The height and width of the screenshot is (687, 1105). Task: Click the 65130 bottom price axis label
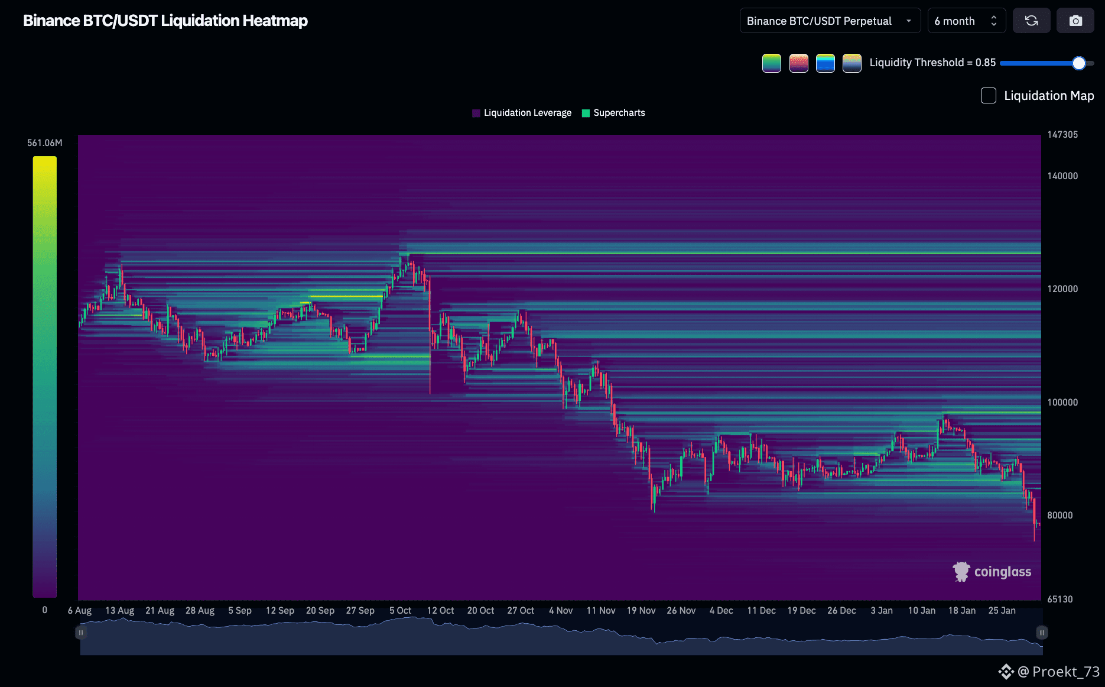tap(1060, 599)
